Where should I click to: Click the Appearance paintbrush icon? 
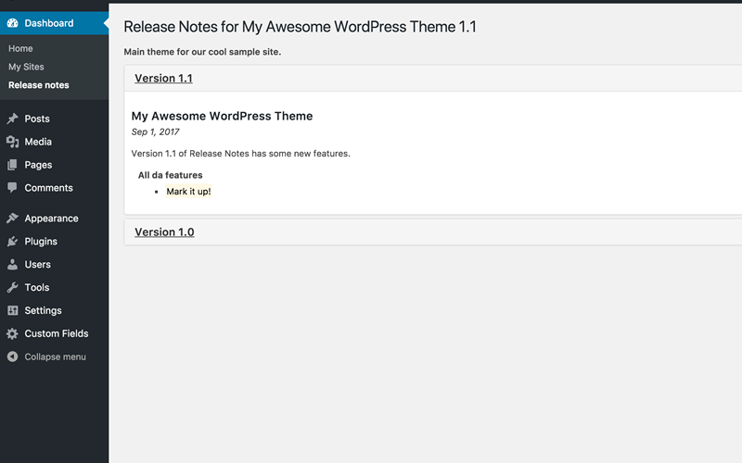[13, 219]
